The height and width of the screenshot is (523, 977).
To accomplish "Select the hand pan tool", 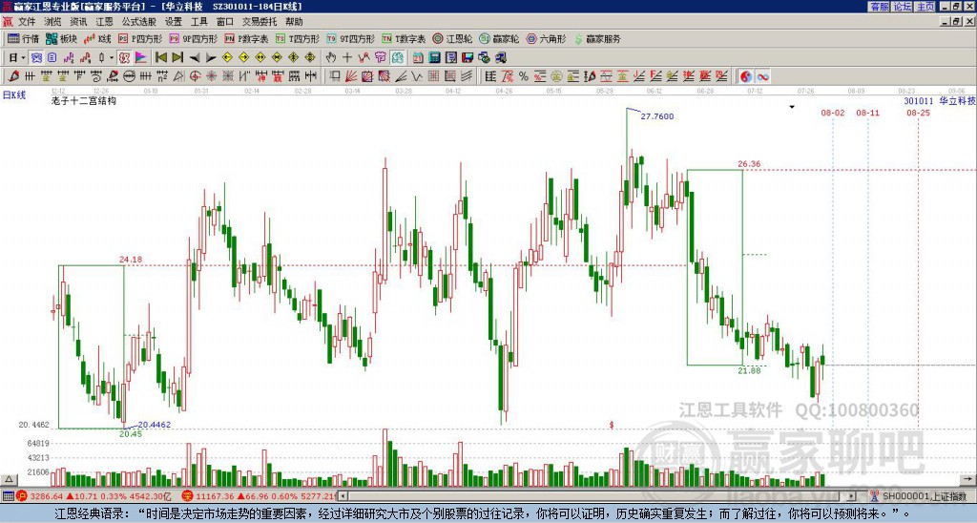I will point(331,58).
